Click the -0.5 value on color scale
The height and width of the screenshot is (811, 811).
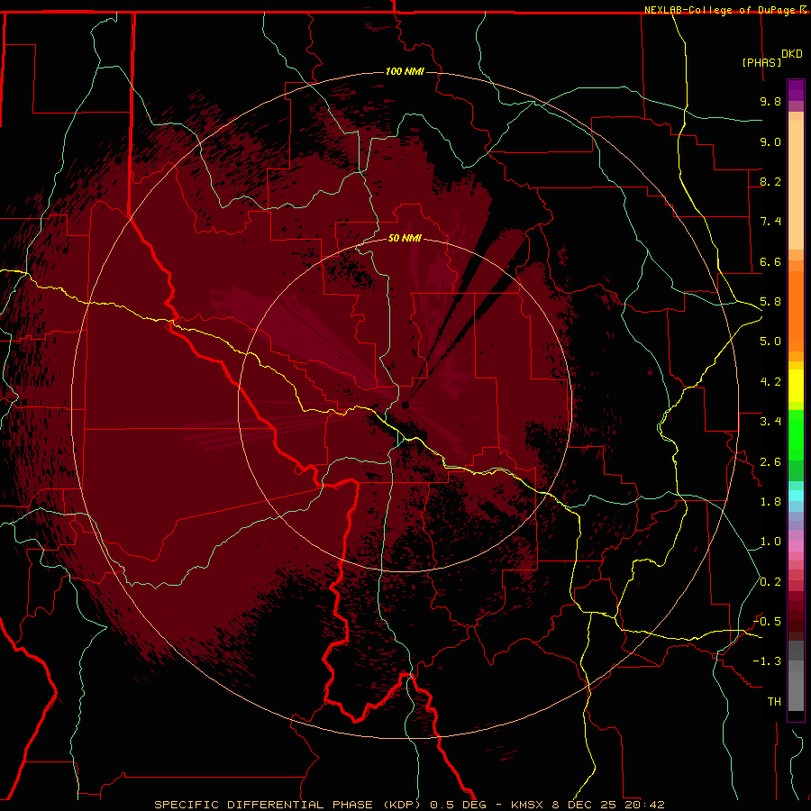pyautogui.click(x=767, y=622)
